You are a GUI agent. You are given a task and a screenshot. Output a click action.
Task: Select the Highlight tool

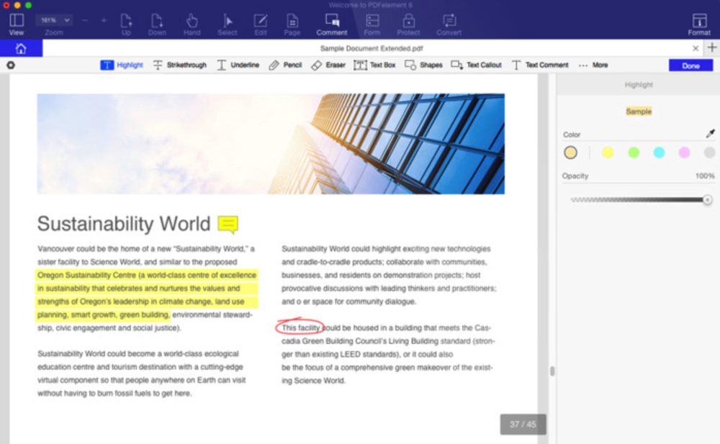point(122,65)
